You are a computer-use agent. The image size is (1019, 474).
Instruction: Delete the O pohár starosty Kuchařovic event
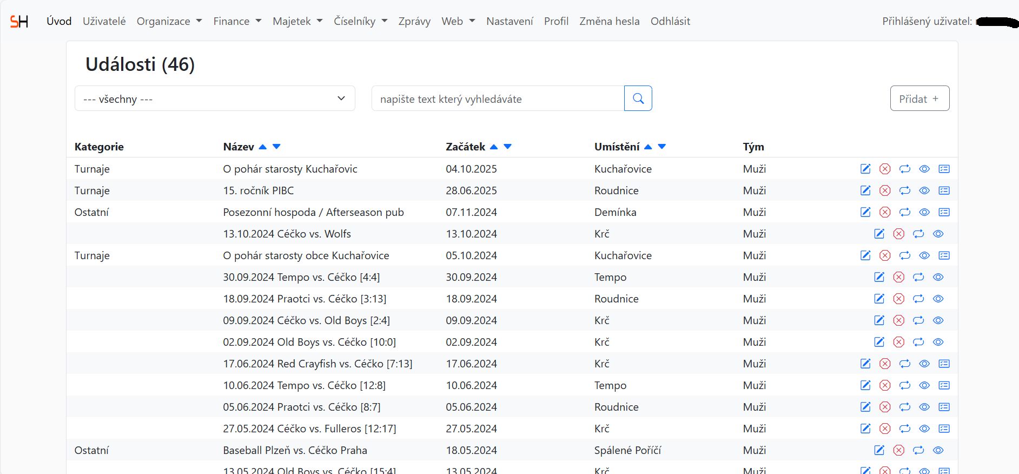click(x=885, y=169)
